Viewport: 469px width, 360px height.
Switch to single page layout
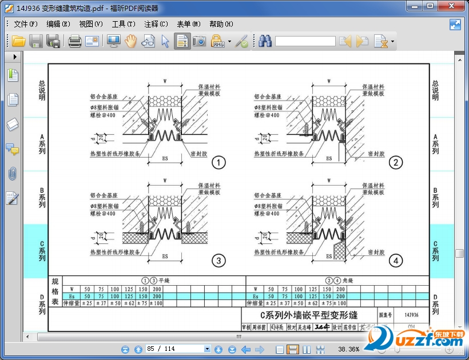coord(280,350)
